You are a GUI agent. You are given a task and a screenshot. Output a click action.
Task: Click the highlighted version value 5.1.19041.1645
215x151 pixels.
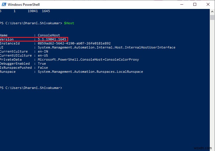click(52, 39)
